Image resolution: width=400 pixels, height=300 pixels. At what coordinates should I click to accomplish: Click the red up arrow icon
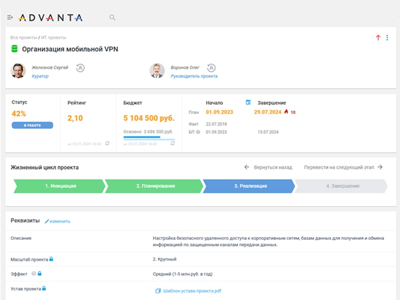coord(378,37)
